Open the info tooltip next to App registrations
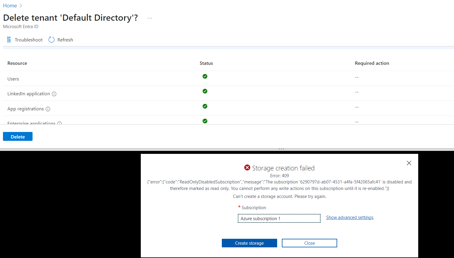The image size is (454, 258). tap(48, 109)
